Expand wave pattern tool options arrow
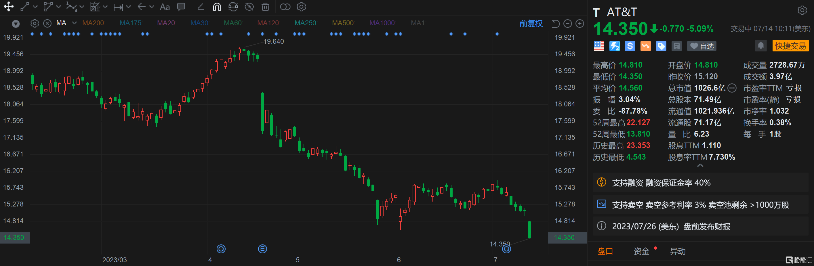814x266 pixels. click(82, 7)
